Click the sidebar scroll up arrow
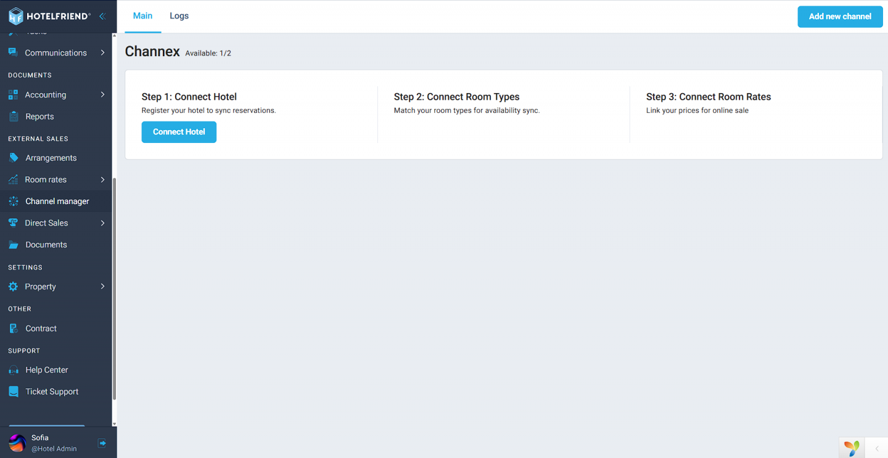888x458 pixels. coord(114,36)
